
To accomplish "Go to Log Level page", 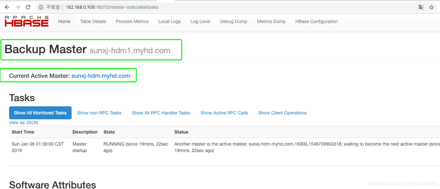I will [x=200, y=21].
